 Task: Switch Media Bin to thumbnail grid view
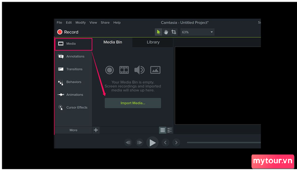(163, 130)
